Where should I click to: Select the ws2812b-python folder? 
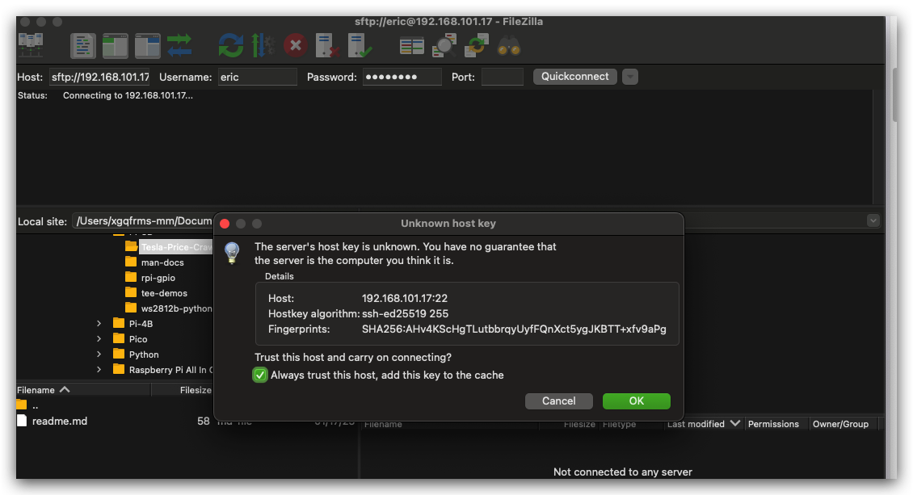pos(176,308)
